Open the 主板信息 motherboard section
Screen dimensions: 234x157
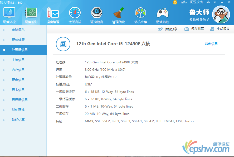[x=23, y=60]
